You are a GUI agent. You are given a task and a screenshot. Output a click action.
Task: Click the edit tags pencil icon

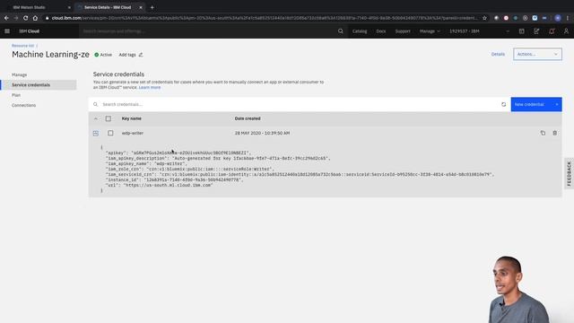click(x=141, y=55)
